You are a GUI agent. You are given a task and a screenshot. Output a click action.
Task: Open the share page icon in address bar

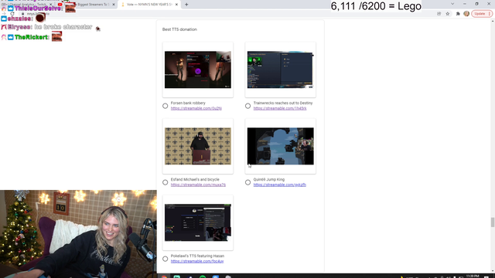coord(439,14)
